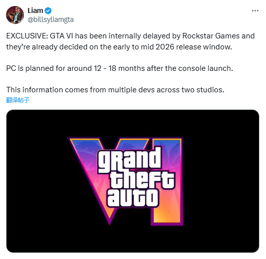
Task: Click the word EXCLUSIVE in the tweet
Action: coord(27,36)
